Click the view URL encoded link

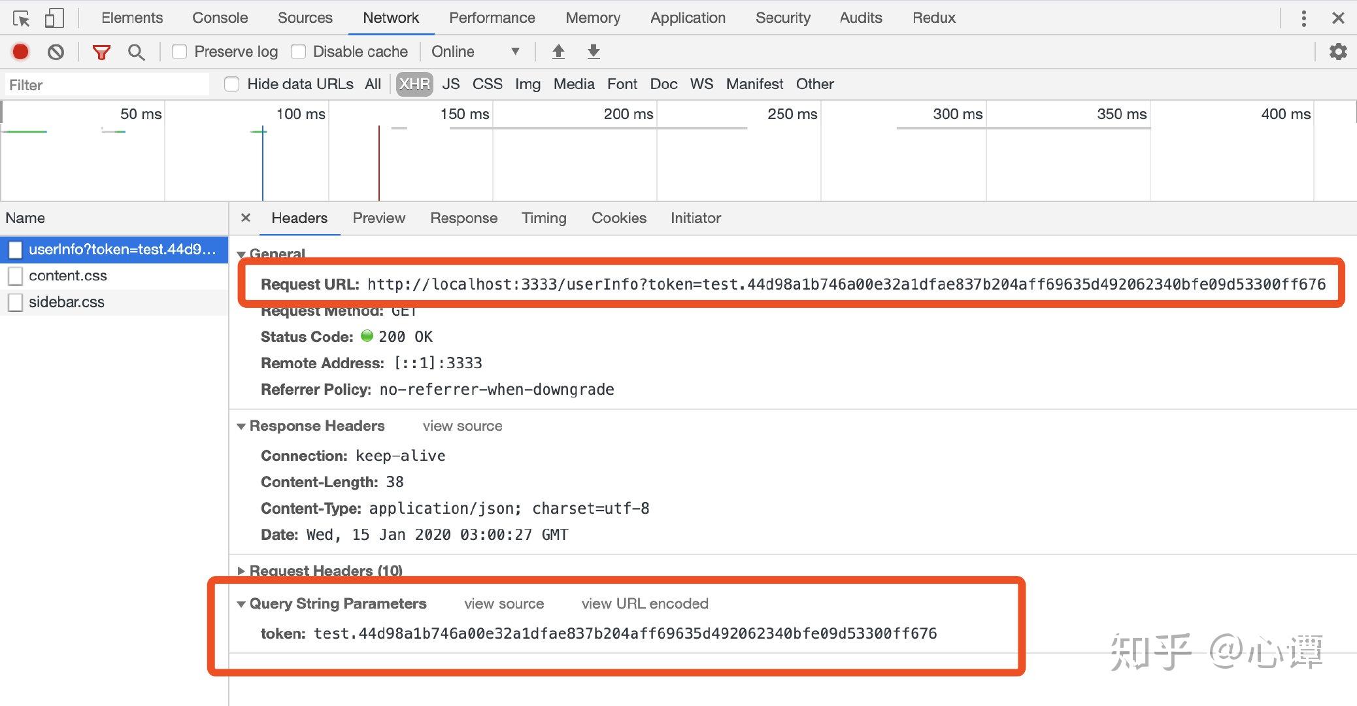click(x=645, y=603)
